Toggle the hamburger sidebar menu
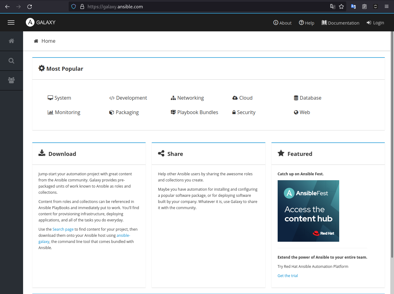The width and height of the screenshot is (394, 294). point(11,22)
